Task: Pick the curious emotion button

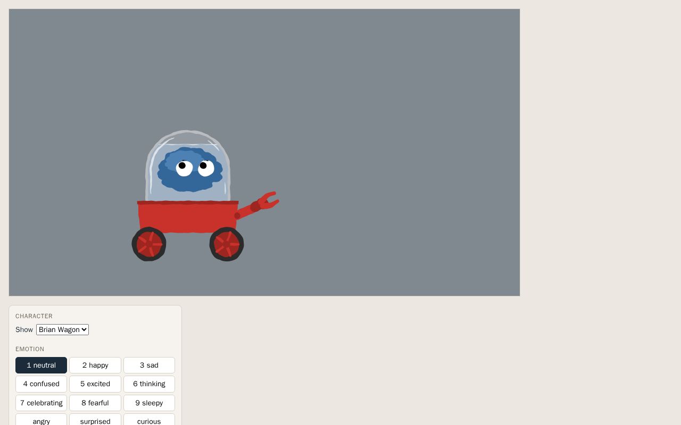Action: tap(149, 420)
